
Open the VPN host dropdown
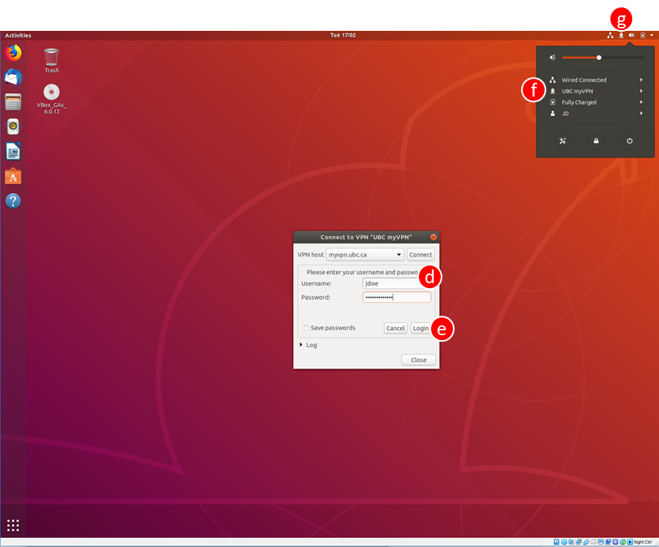pos(365,255)
